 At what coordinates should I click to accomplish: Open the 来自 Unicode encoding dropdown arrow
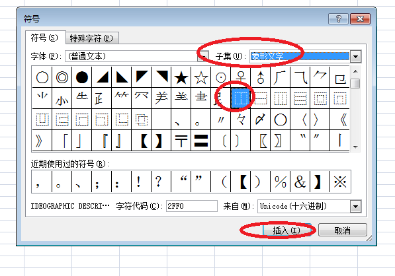(355, 207)
